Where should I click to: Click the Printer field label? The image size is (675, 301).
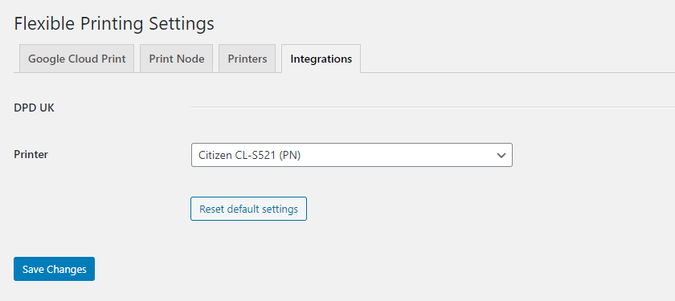[x=31, y=154]
